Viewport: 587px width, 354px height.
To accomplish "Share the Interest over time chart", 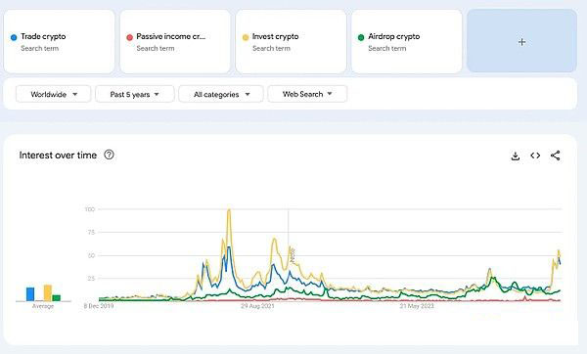I will click(x=555, y=155).
